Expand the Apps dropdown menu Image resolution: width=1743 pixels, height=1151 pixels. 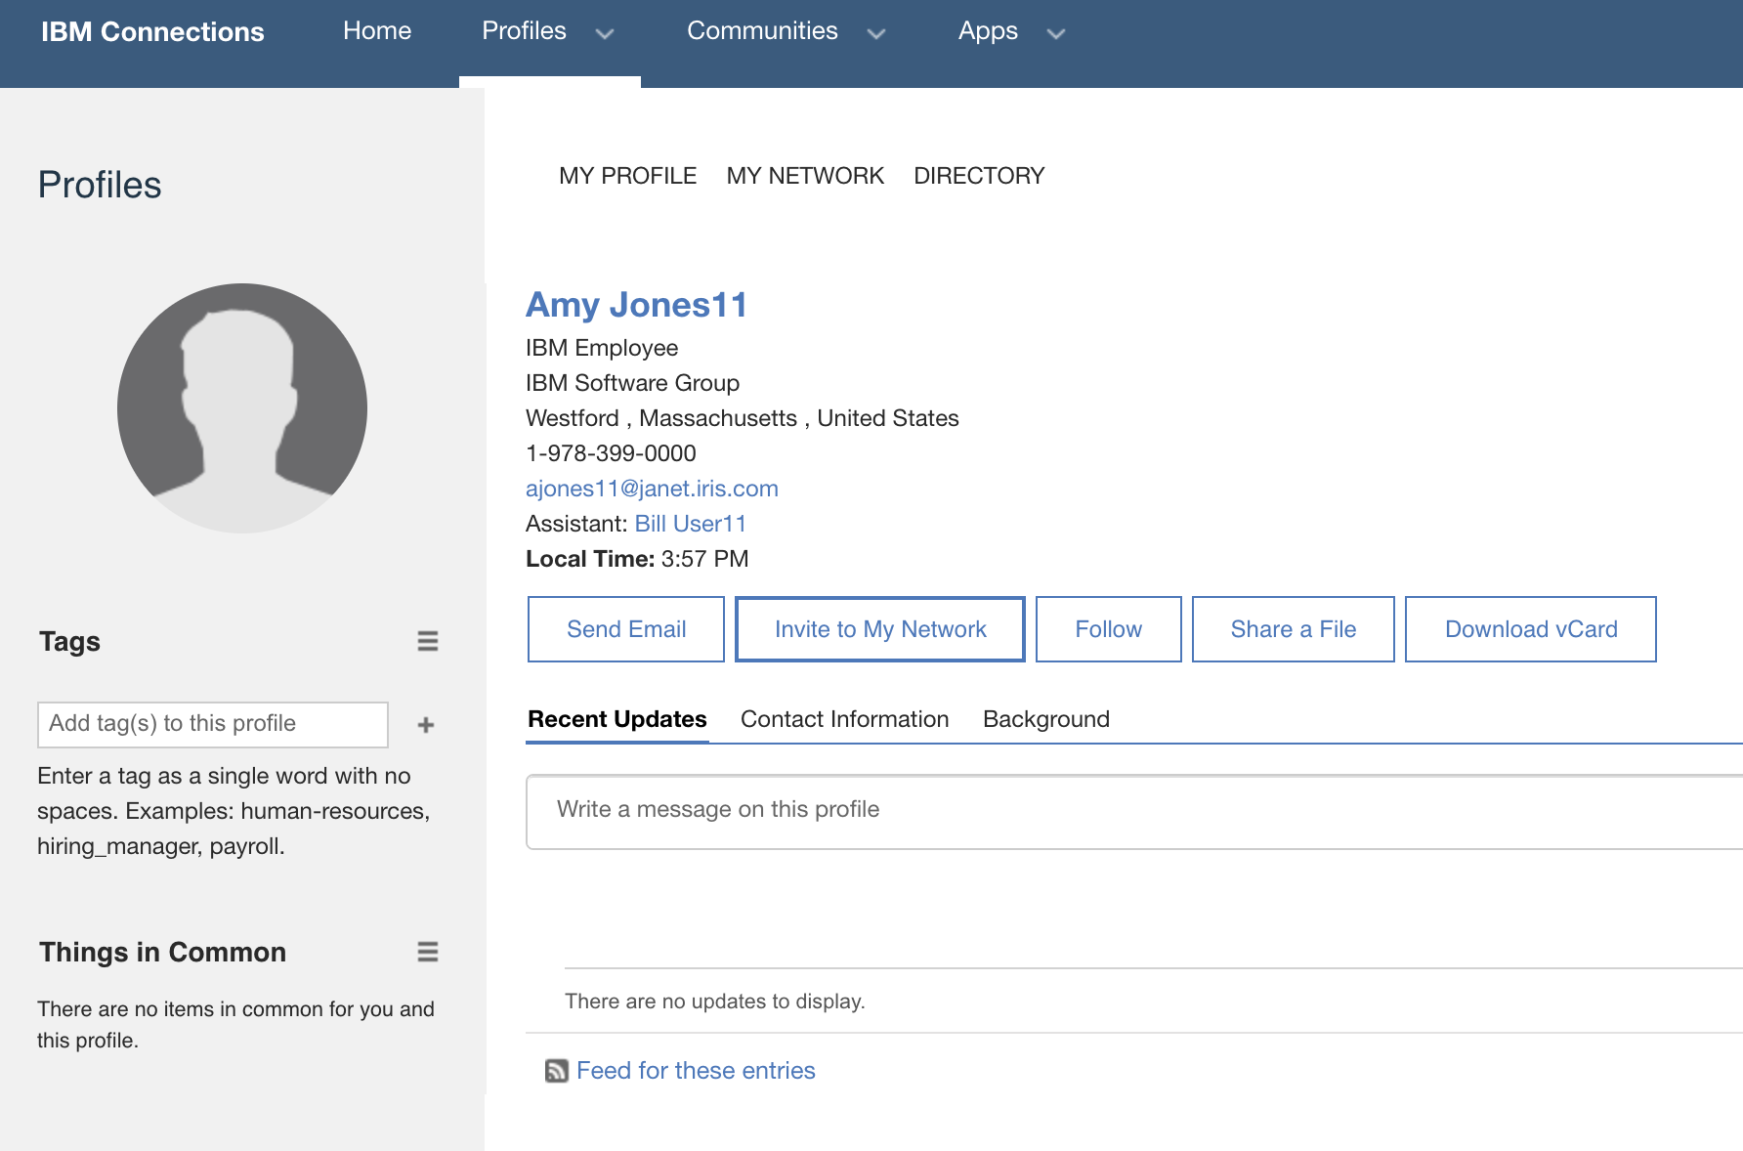[x=1055, y=34]
